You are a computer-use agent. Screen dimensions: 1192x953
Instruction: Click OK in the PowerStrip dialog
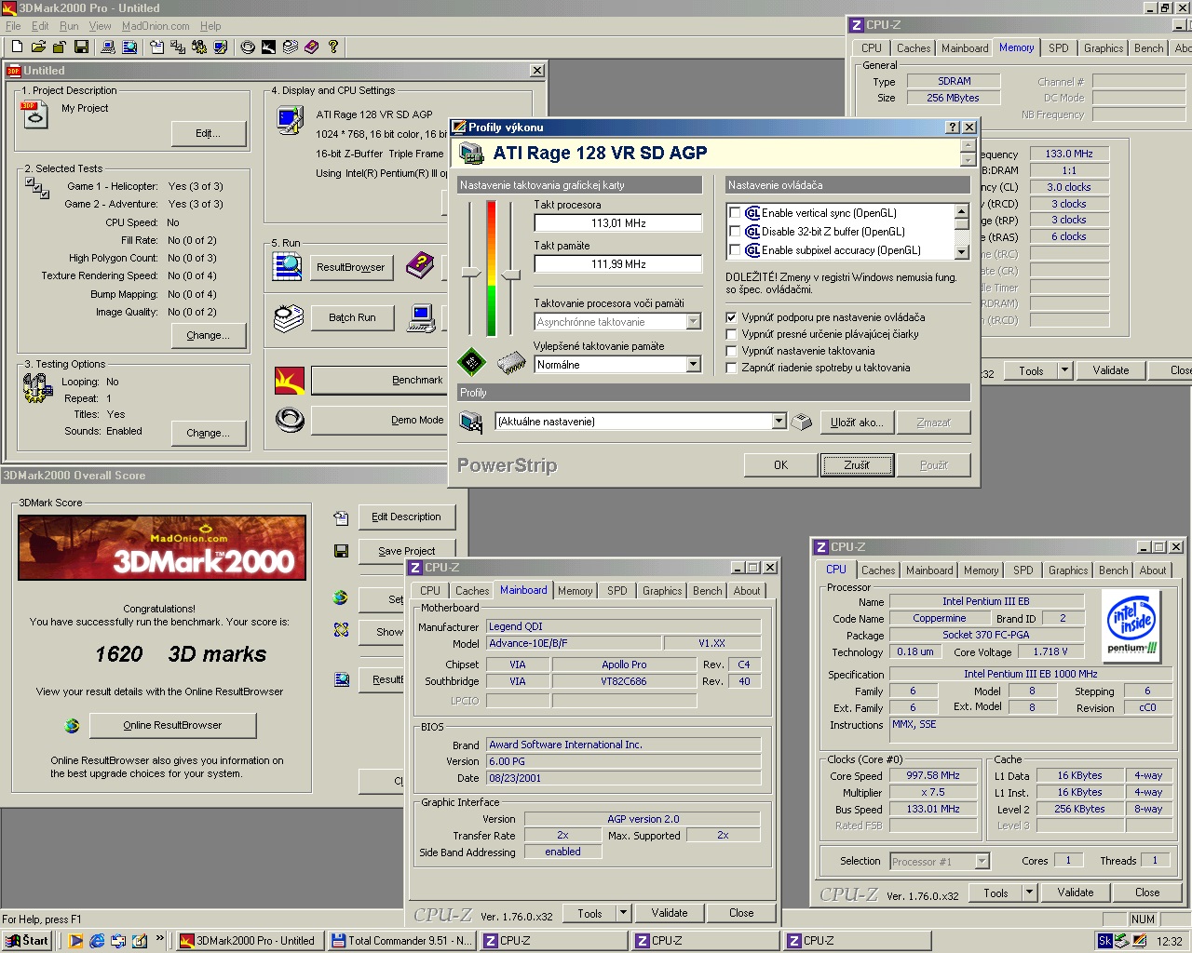780,465
